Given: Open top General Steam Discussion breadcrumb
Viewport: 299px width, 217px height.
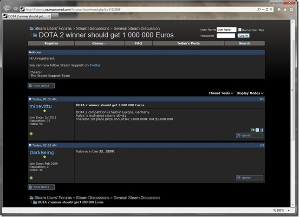Looking at the screenshot, I should (136, 28).
